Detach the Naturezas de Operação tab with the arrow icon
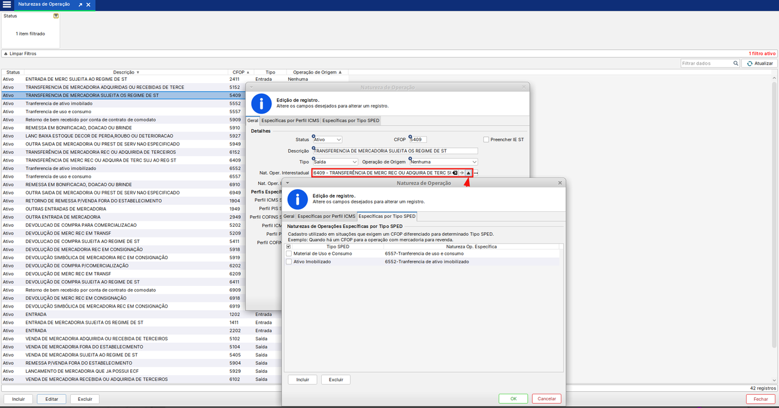Viewport: 779px width, 408px height. tap(80, 5)
